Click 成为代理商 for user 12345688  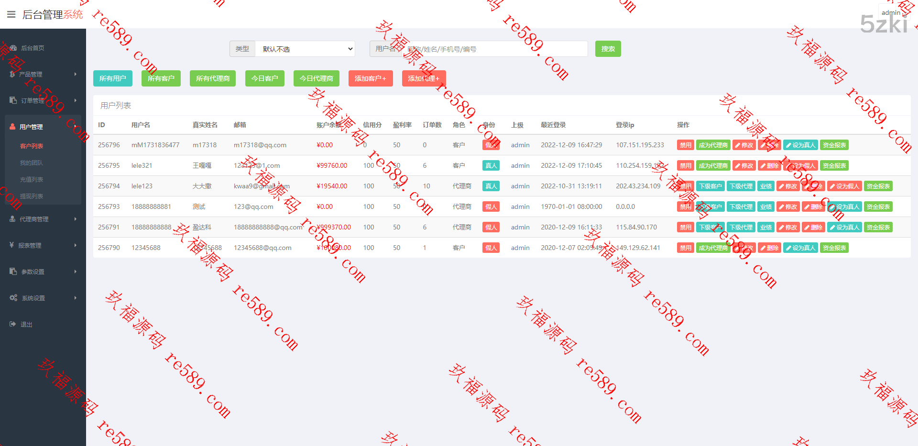pyautogui.click(x=713, y=248)
